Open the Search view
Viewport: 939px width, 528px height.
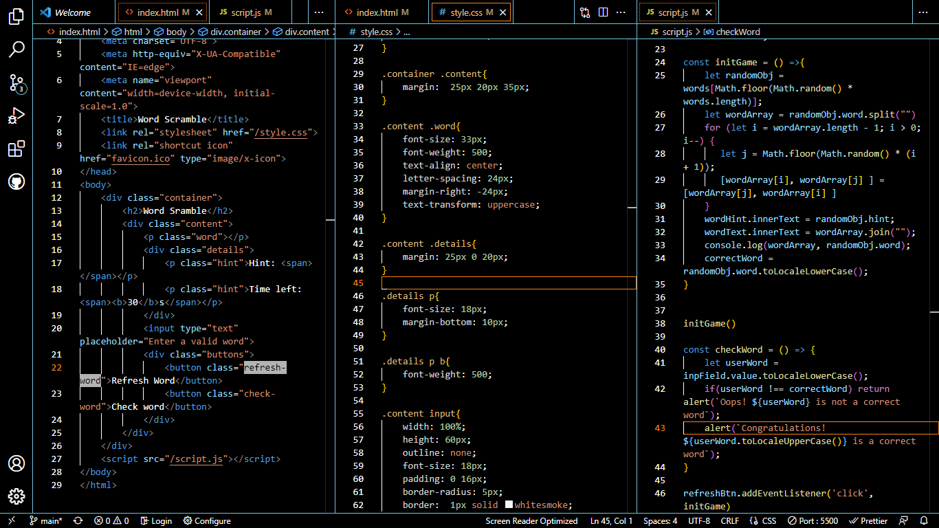click(16, 49)
